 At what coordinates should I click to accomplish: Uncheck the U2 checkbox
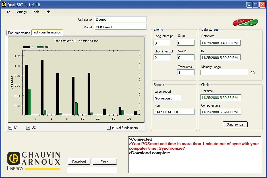[28, 128]
